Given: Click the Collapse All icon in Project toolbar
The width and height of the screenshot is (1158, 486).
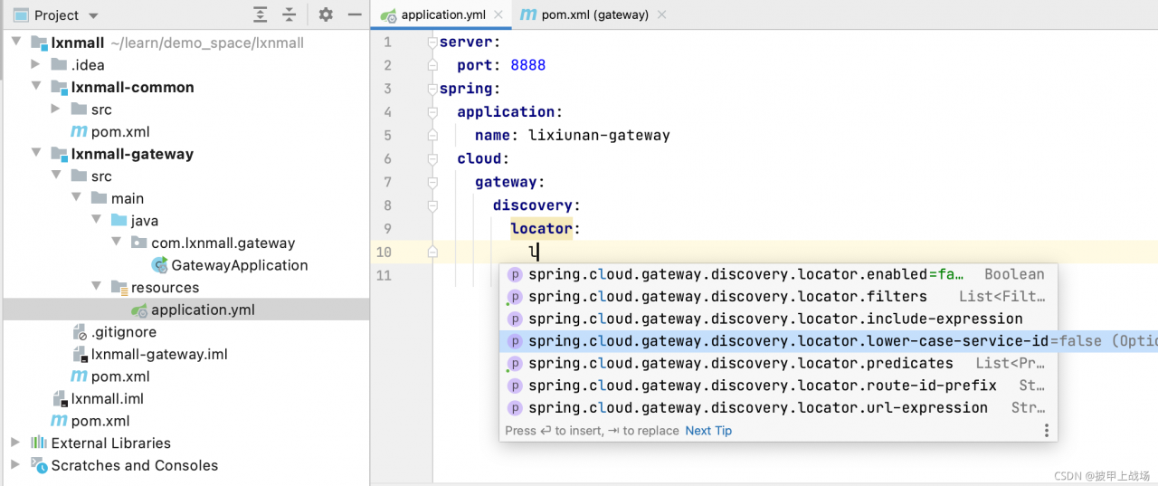Looking at the screenshot, I should [289, 15].
